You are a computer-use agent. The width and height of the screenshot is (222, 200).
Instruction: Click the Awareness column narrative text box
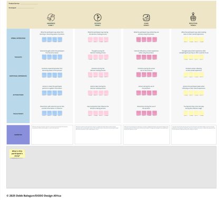(x=52, y=135)
